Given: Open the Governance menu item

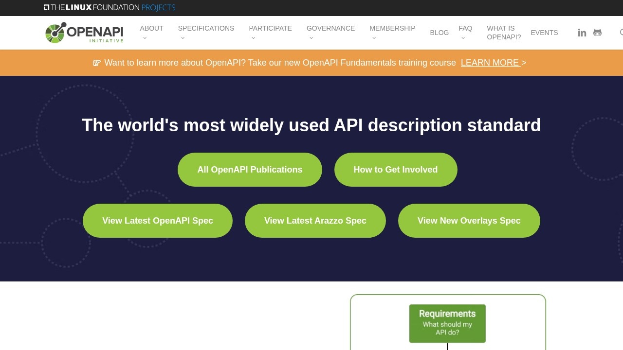Looking at the screenshot, I should (x=330, y=28).
